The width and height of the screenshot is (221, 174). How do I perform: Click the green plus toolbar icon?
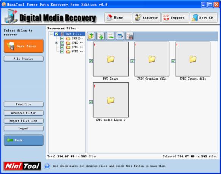(x=100, y=36)
